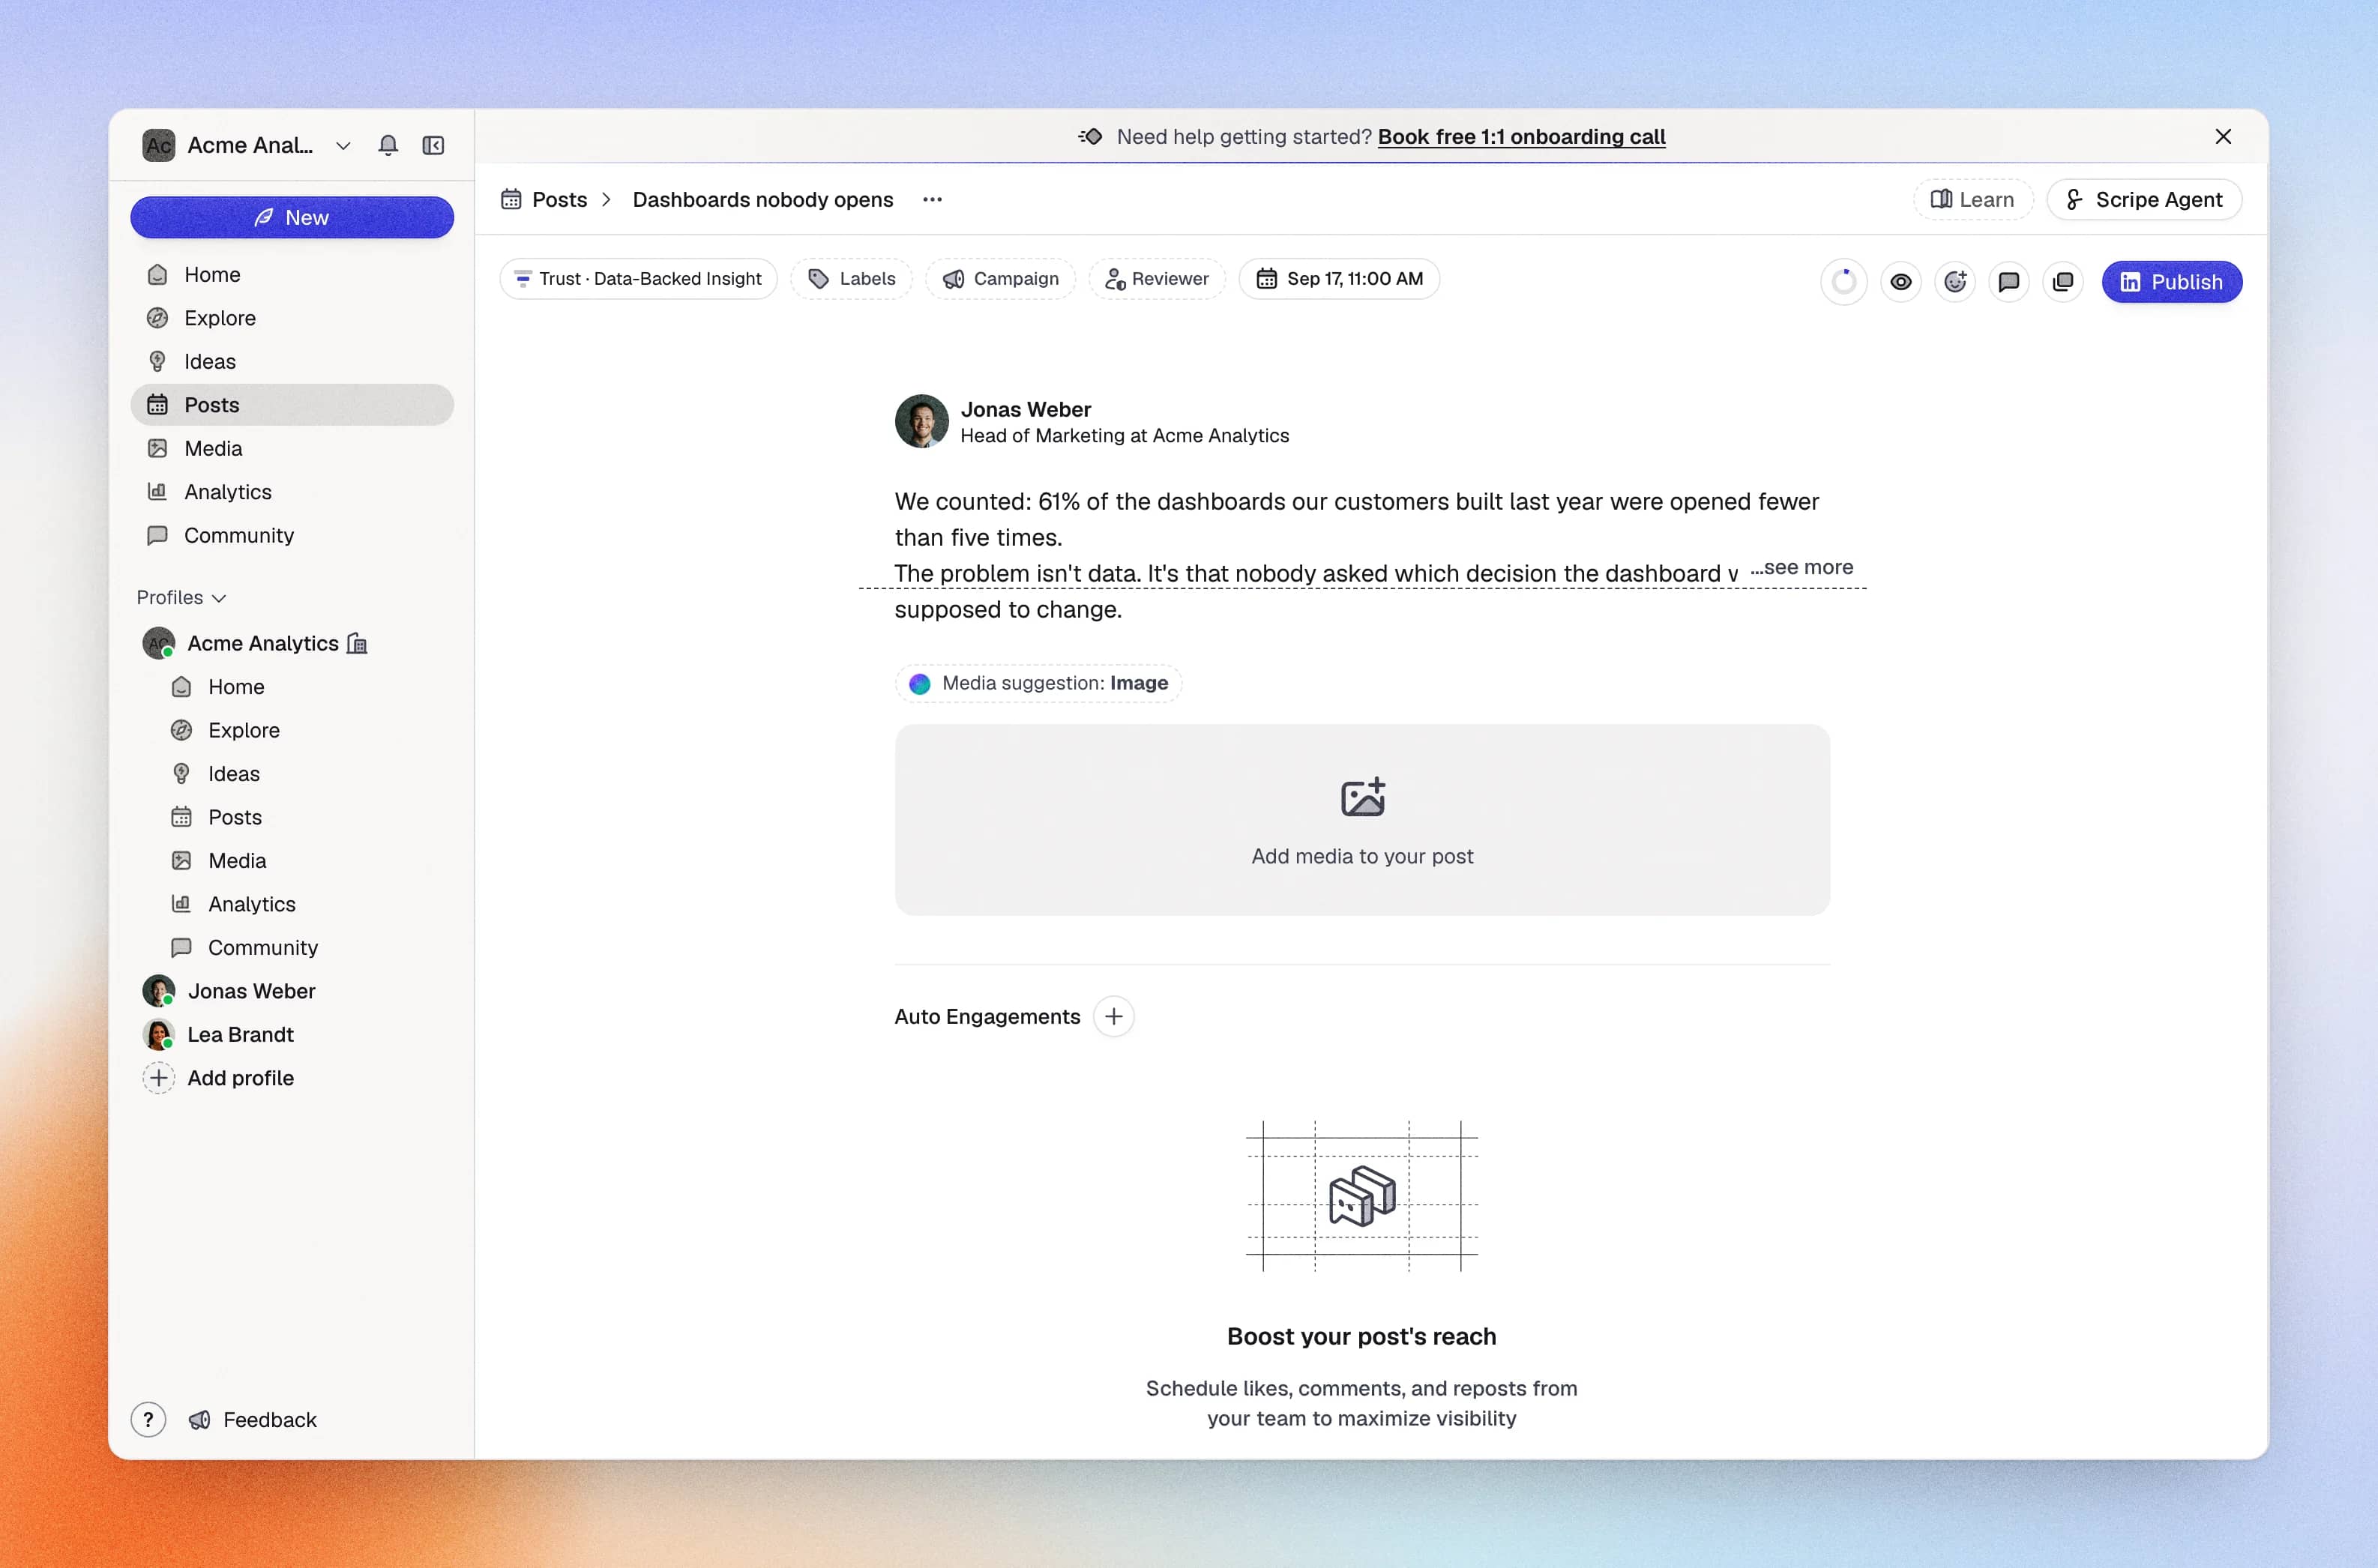Viewport: 2378px width, 1568px height.
Task: Assign a Reviewer
Action: (x=1156, y=278)
